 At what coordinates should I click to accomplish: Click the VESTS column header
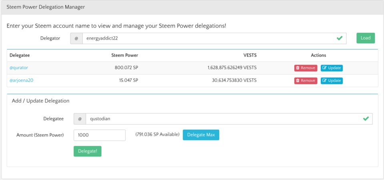(x=250, y=55)
